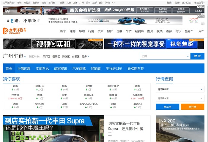Image resolution: width=208 pixels, height=142 pixels.
Task: Open the 请选择品牌 brand dropdown
Action: tap(180, 89)
